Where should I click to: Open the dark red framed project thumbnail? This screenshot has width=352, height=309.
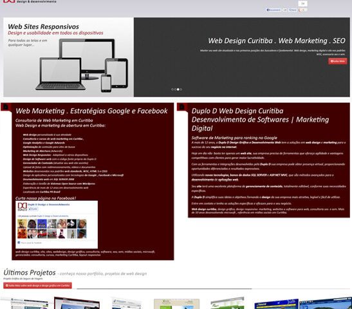(77, 303)
